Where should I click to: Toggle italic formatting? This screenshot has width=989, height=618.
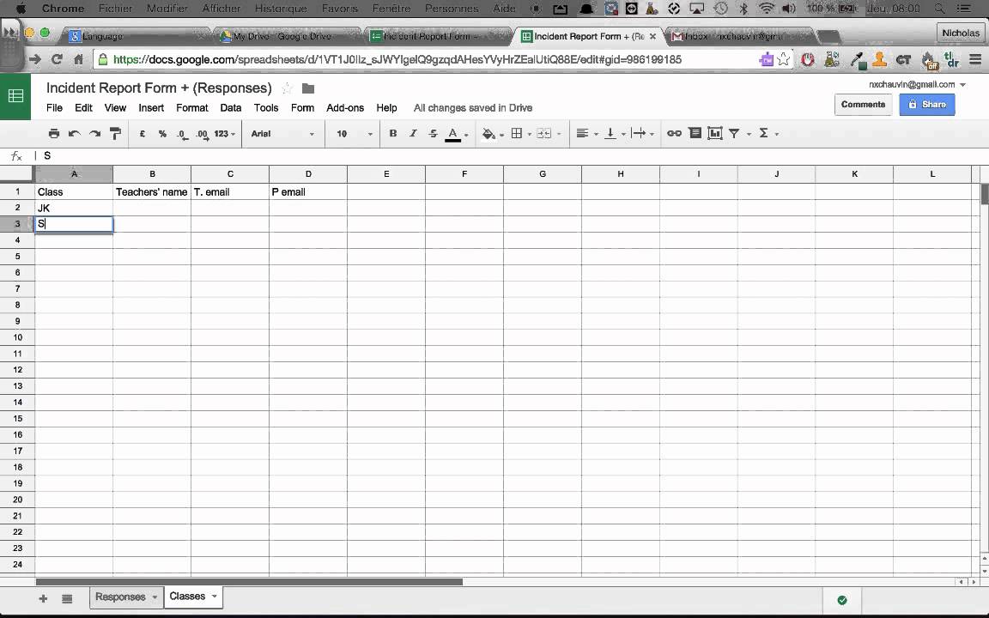click(x=413, y=134)
